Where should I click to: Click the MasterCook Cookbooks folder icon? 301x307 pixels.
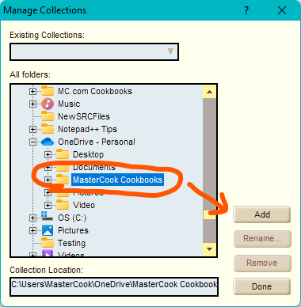tap(63, 180)
